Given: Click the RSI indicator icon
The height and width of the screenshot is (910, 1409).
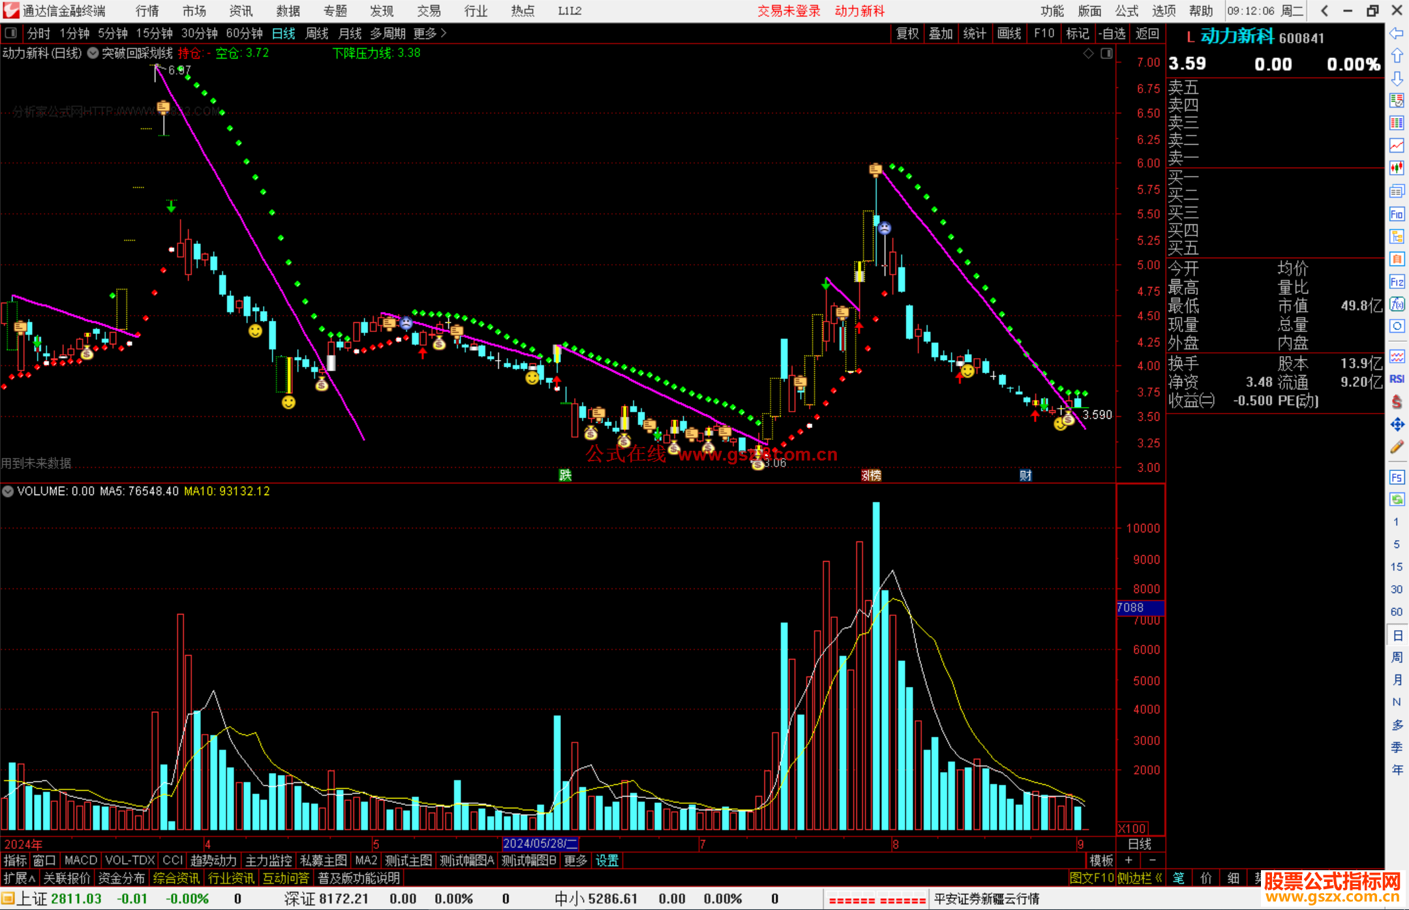Looking at the screenshot, I should pyautogui.click(x=1397, y=379).
